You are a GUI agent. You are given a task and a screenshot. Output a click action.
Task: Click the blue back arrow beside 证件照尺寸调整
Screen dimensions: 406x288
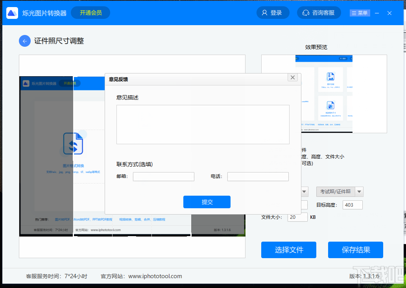coord(24,41)
